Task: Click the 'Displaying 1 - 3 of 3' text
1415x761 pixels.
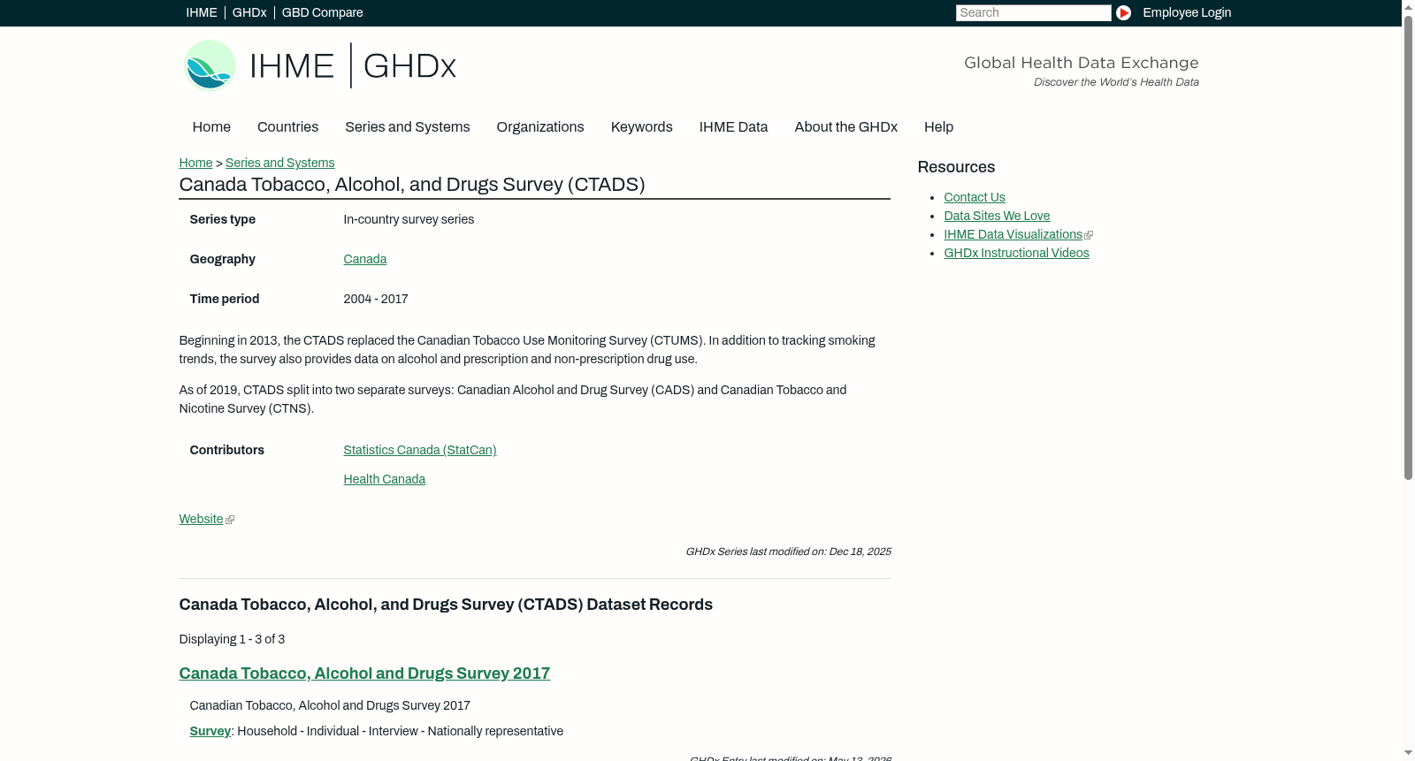Action: [x=232, y=639]
